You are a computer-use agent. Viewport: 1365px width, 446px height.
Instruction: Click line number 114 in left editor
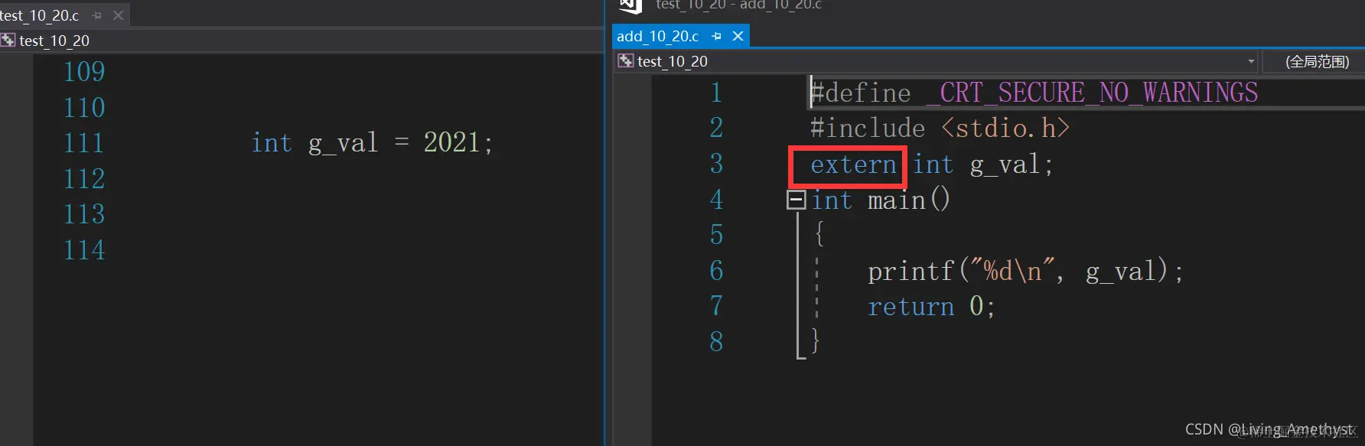point(84,249)
